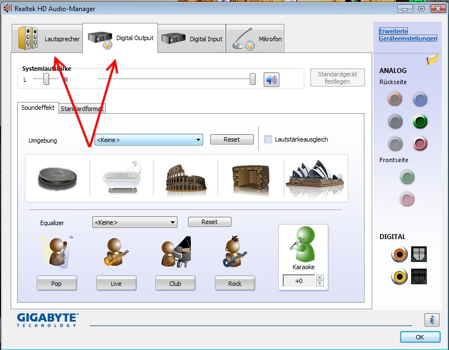
Task: Click the Pop singer equalizer icon
Action: click(57, 252)
